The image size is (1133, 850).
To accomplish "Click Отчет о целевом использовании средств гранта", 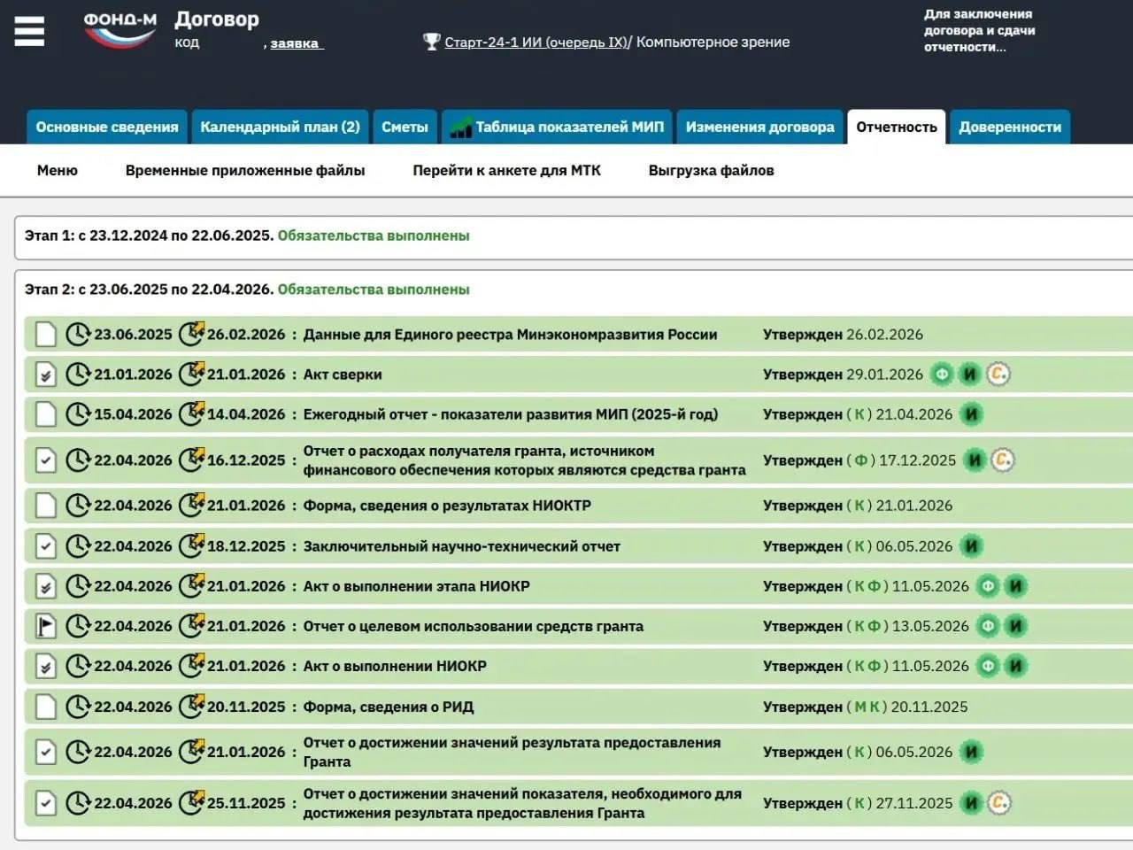I will [x=473, y=626].
